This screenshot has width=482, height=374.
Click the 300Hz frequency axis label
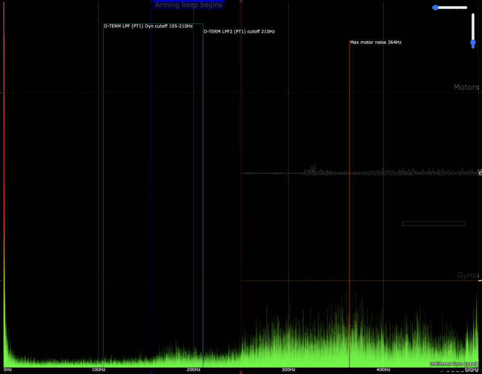[x=288, y=370]
